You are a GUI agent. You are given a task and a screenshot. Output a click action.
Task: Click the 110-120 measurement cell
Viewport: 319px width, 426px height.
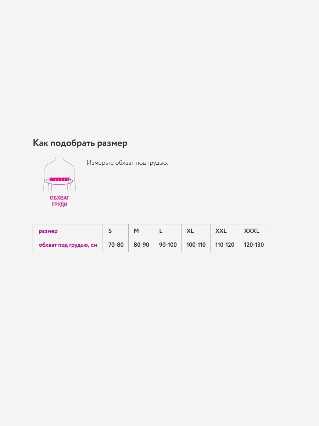point(225,245)
